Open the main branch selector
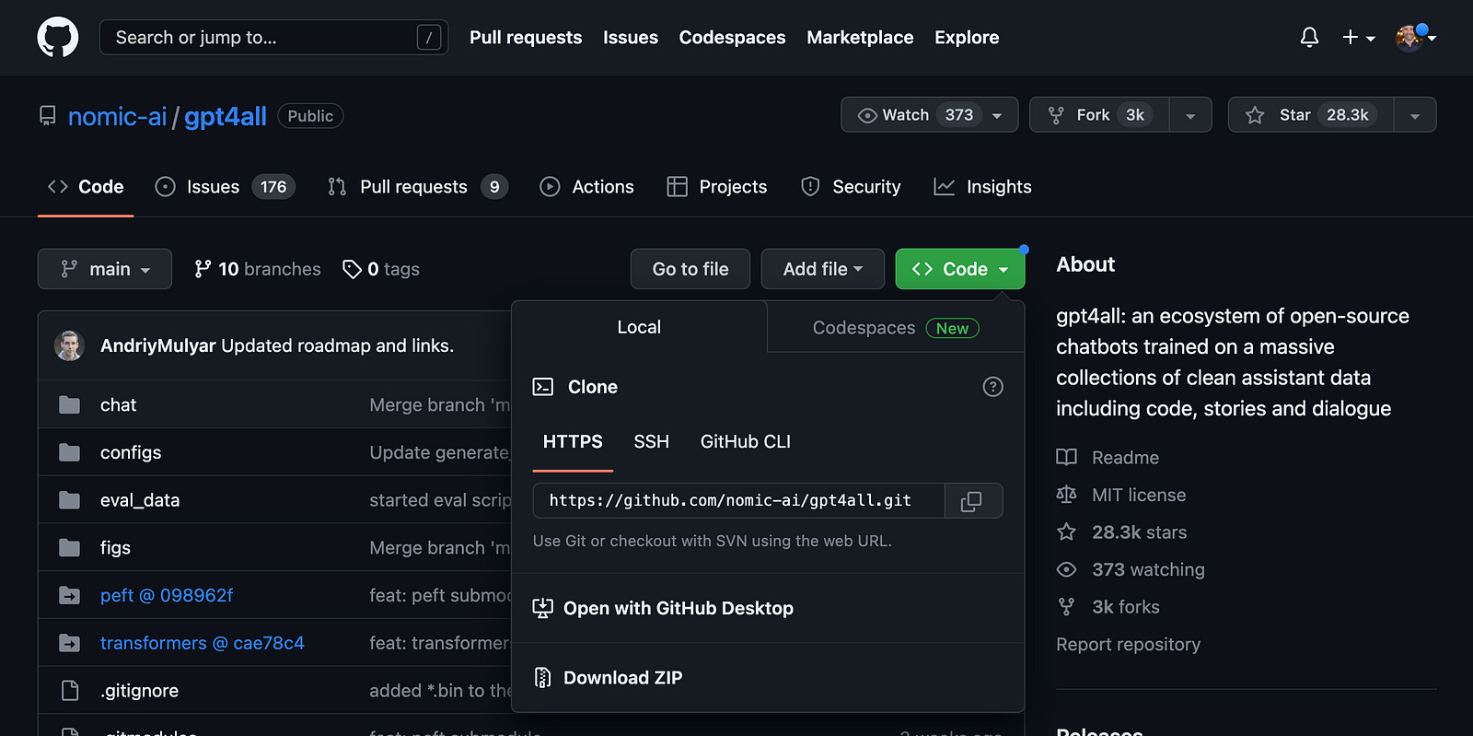Image resolution: width=1473 pixels, height=736 pixels. pyautogui.click(x=105, y=269)
